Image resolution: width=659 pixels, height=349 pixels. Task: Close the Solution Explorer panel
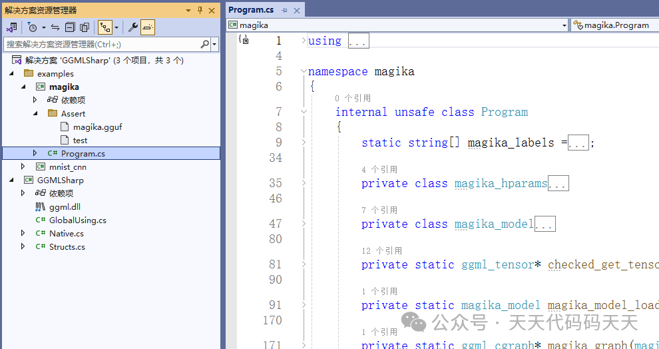(212, 10)
